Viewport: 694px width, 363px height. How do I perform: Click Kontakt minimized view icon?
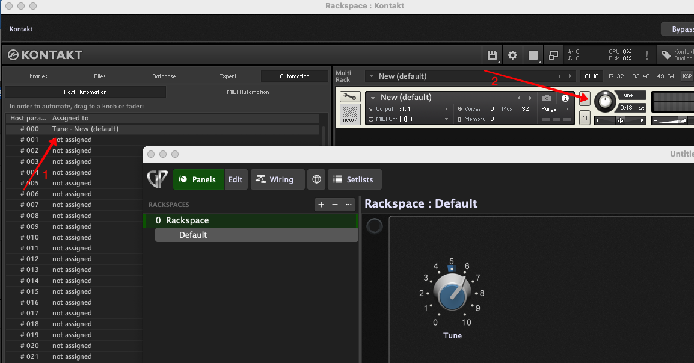554,55
